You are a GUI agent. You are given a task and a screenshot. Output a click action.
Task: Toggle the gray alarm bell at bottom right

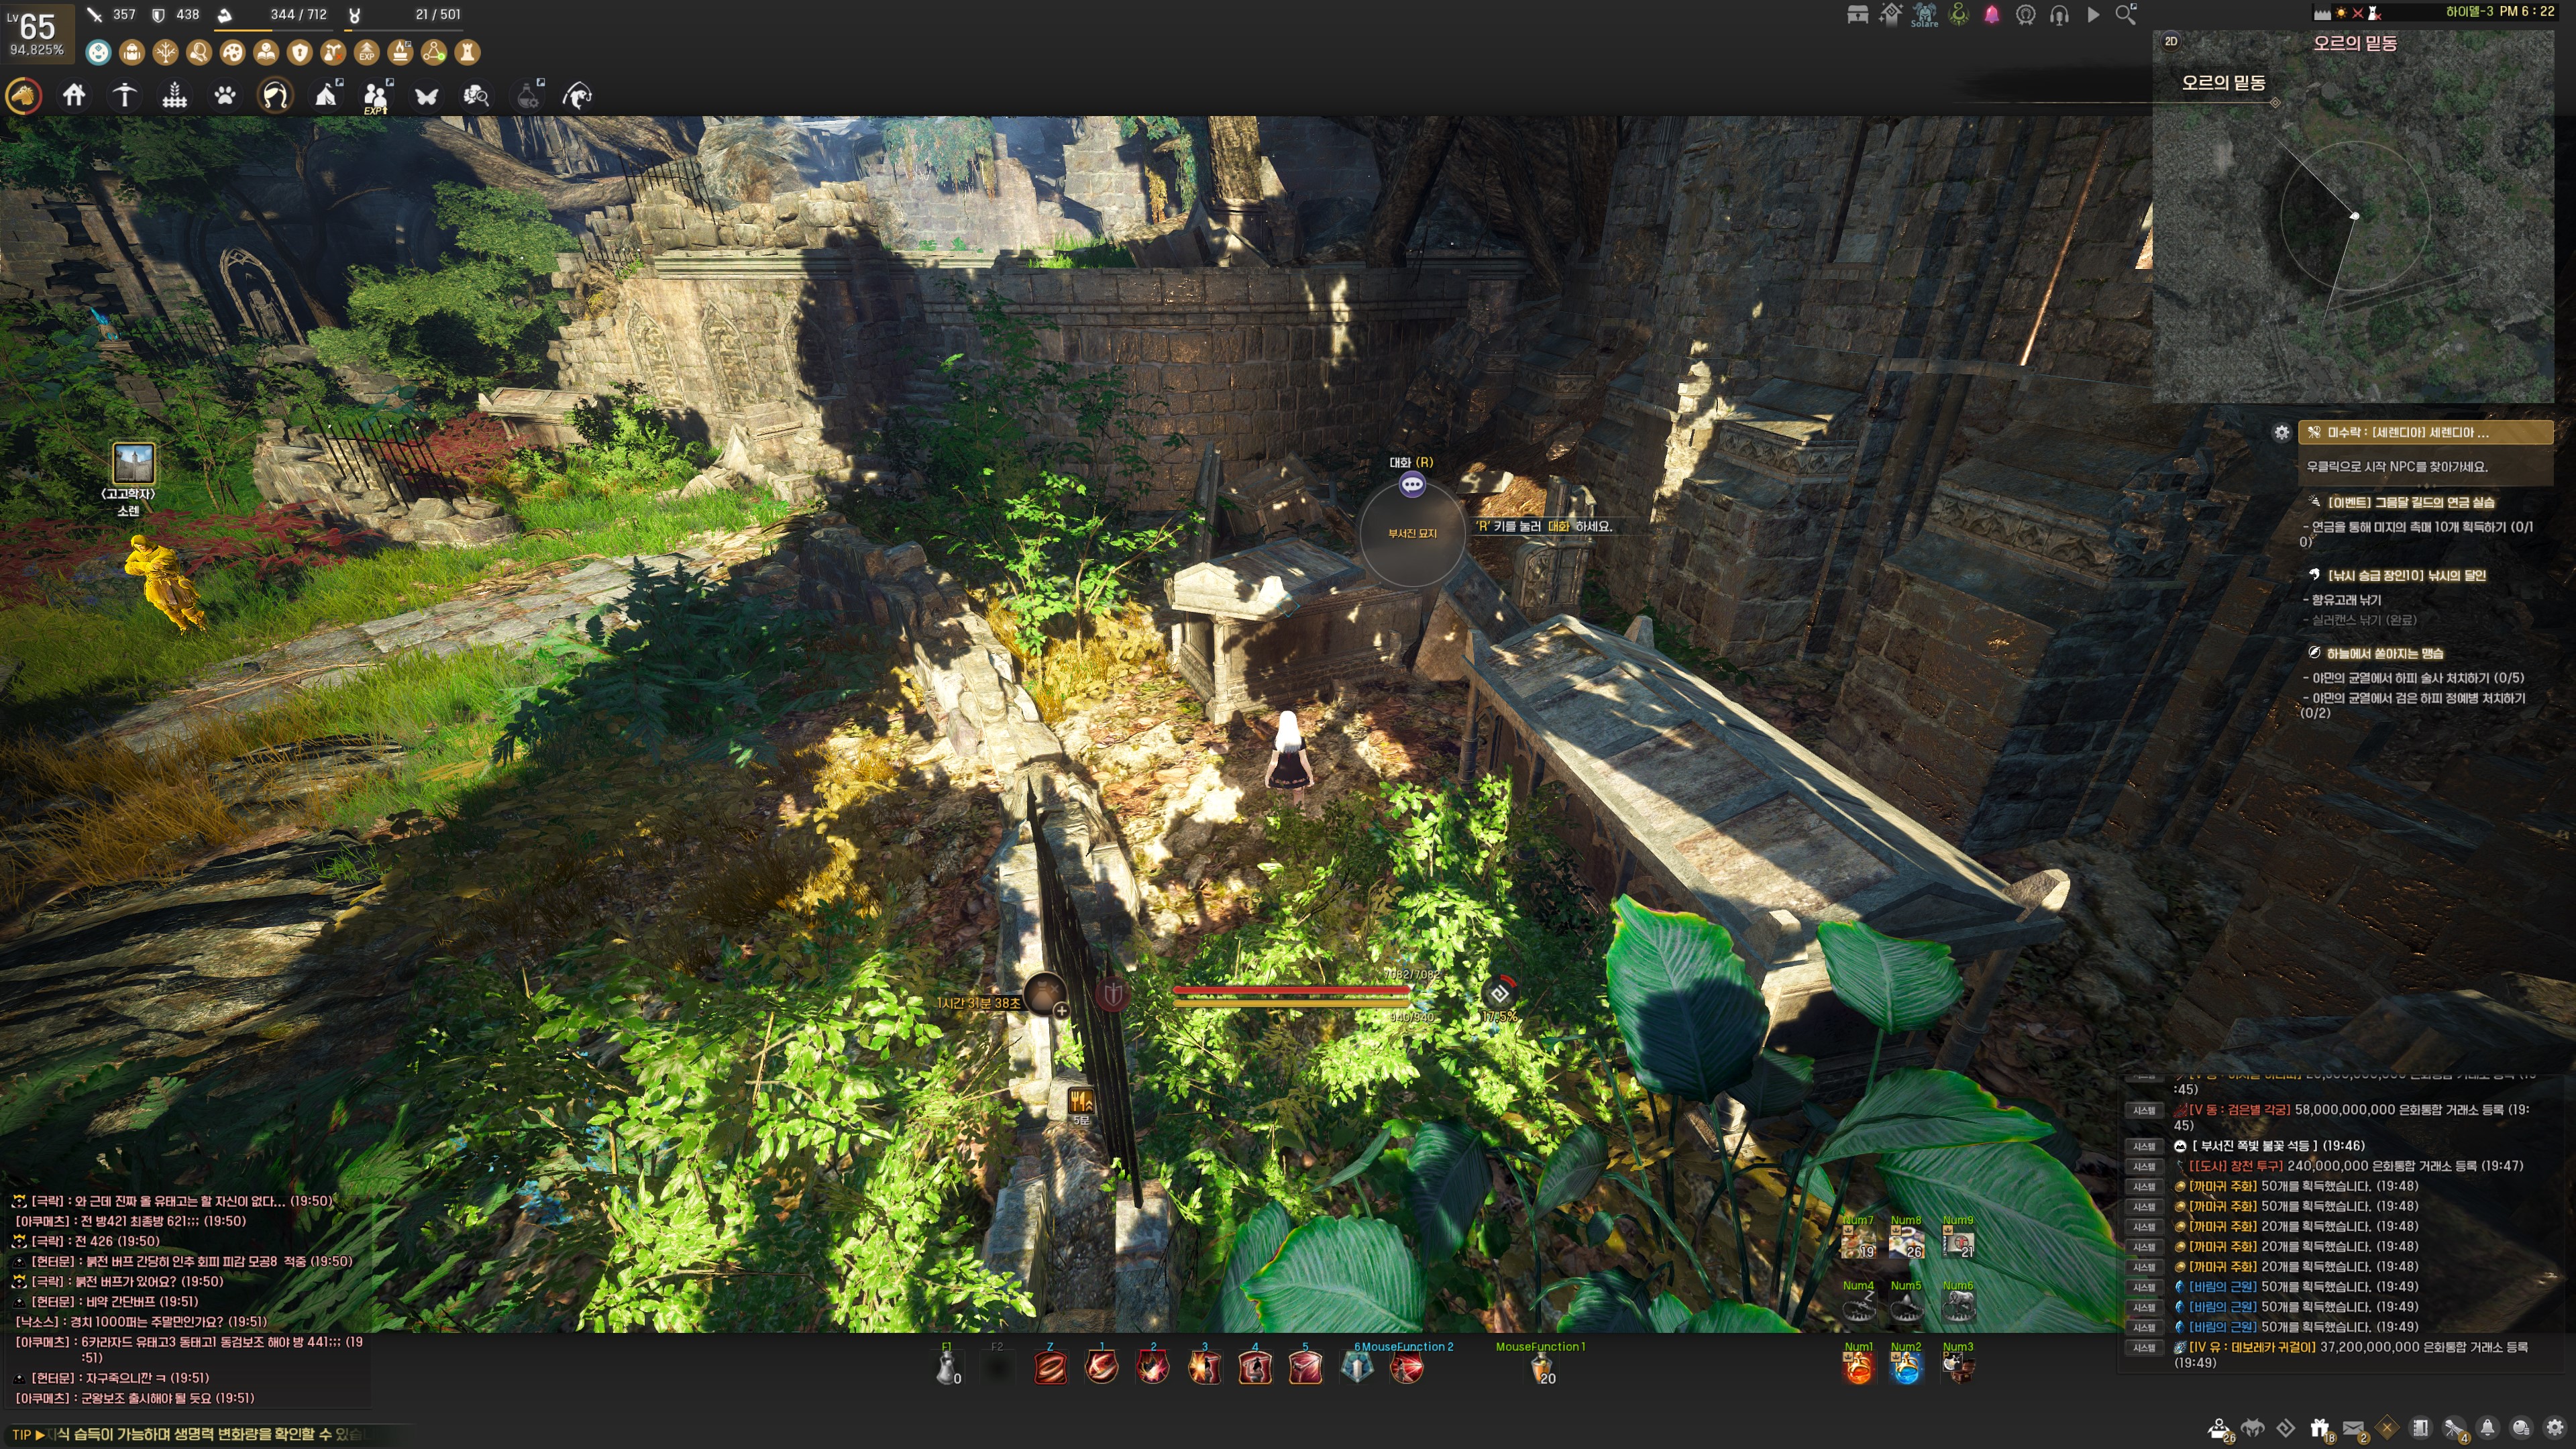click(x=2487, y=1428)
